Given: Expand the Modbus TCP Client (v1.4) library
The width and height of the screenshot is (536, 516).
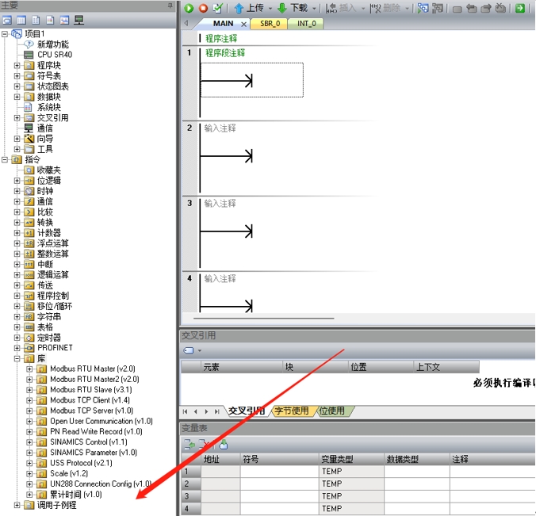Looking at the screenshot, I should [30, 400].
